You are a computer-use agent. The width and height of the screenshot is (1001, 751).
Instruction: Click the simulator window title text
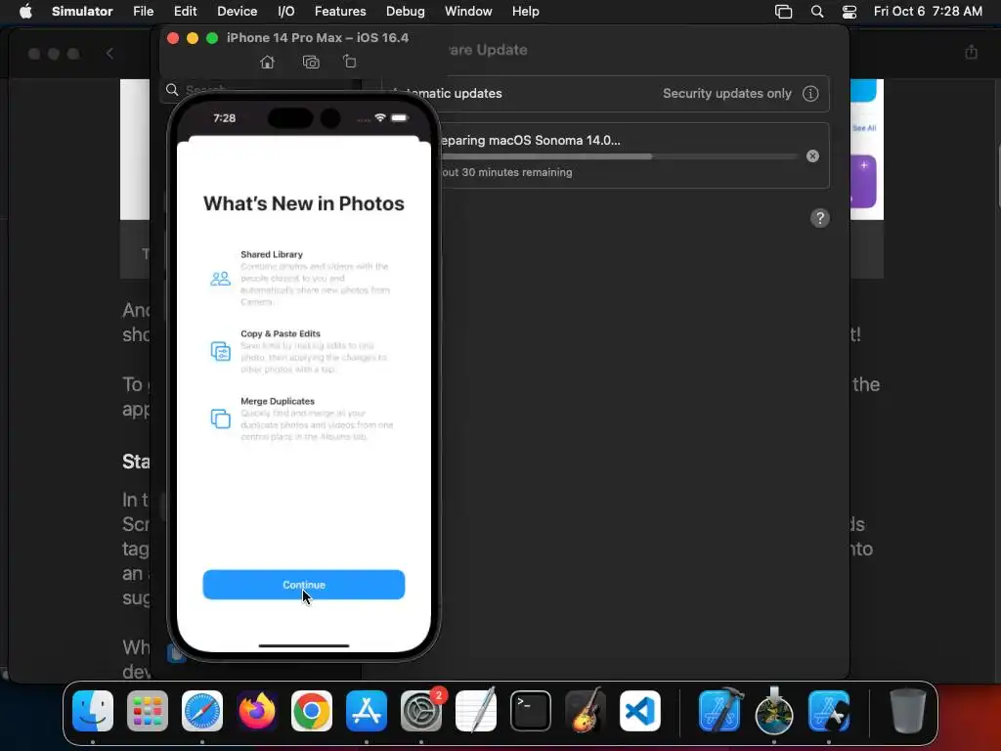[318, 38]
